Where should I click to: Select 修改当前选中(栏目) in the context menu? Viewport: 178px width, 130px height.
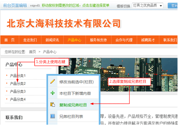76,82
